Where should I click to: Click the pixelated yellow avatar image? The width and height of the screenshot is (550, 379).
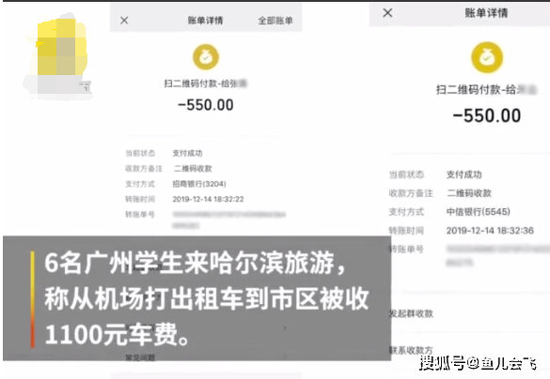[58, 56]
